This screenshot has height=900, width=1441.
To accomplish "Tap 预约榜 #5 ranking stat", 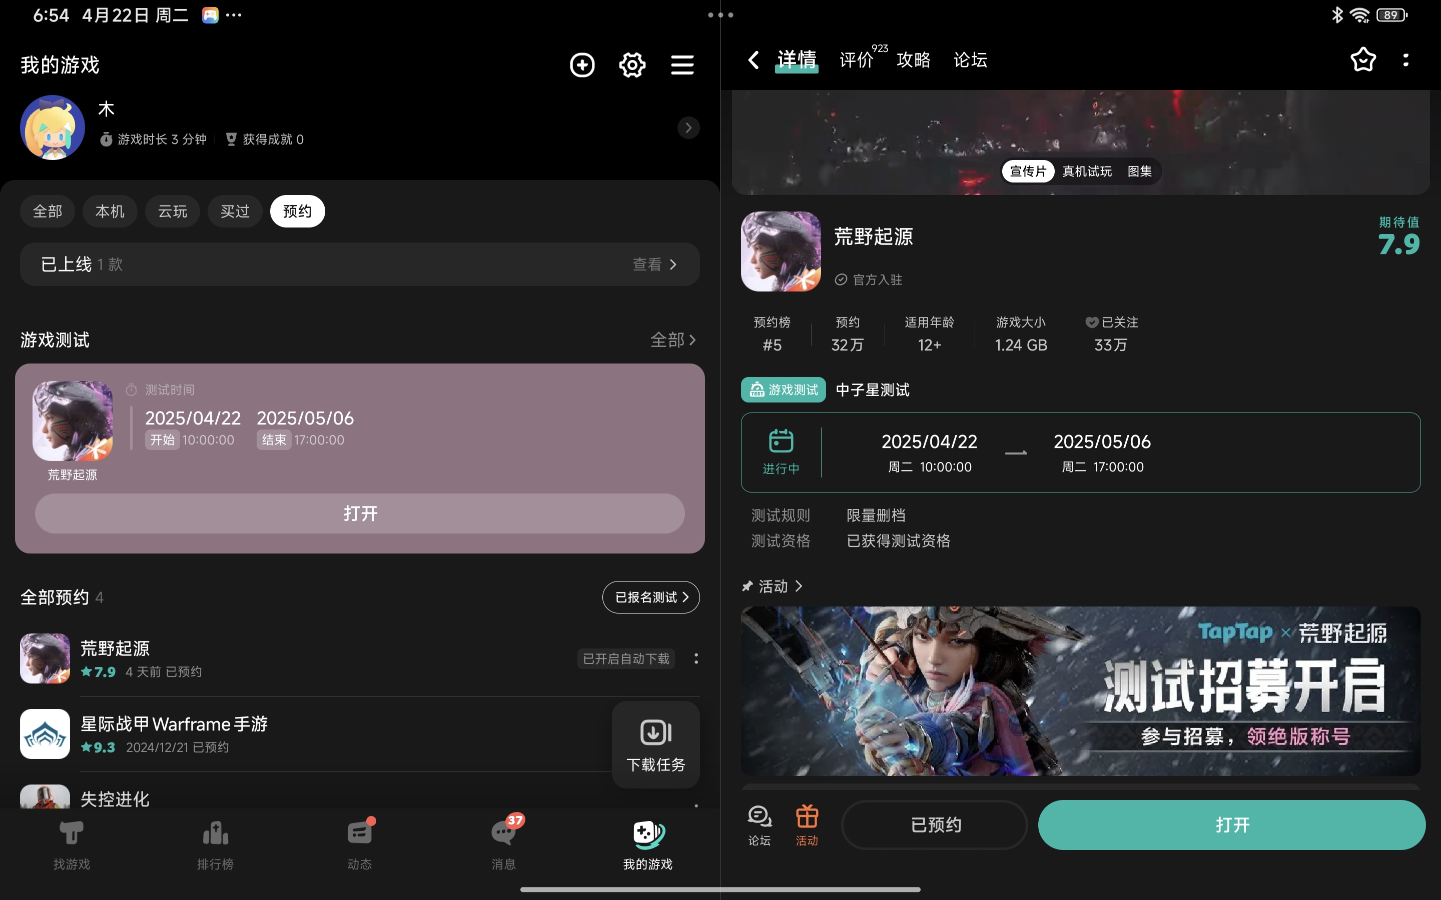I will coord(772,334).
